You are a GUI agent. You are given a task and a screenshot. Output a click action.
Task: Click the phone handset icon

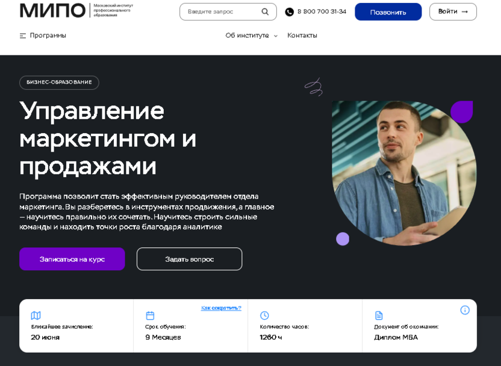(289, 12)
